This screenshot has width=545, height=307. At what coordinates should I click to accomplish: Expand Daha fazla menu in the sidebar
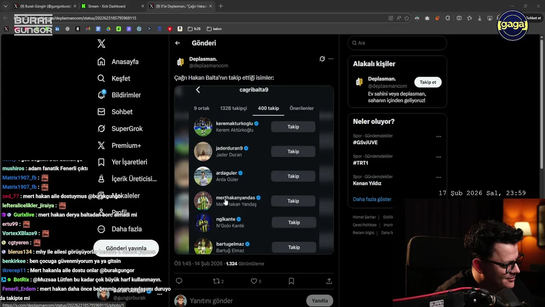pos(120,229)
